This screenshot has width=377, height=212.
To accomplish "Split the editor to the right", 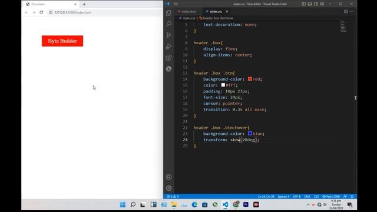I will [346, 11].
